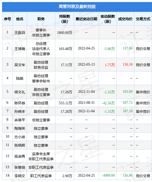Click name 吴文年 in row 3
The width and height of the screenshot is (152, 182).
pyautogui.click(x=20, y=65)
